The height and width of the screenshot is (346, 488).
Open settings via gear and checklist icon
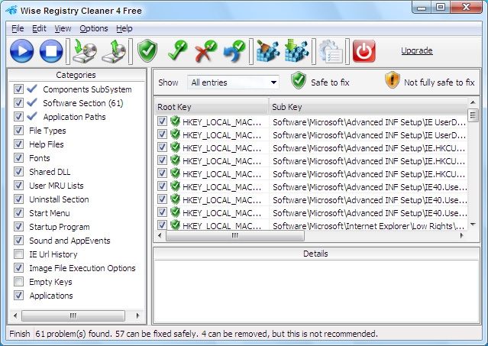tap(331, 52)
